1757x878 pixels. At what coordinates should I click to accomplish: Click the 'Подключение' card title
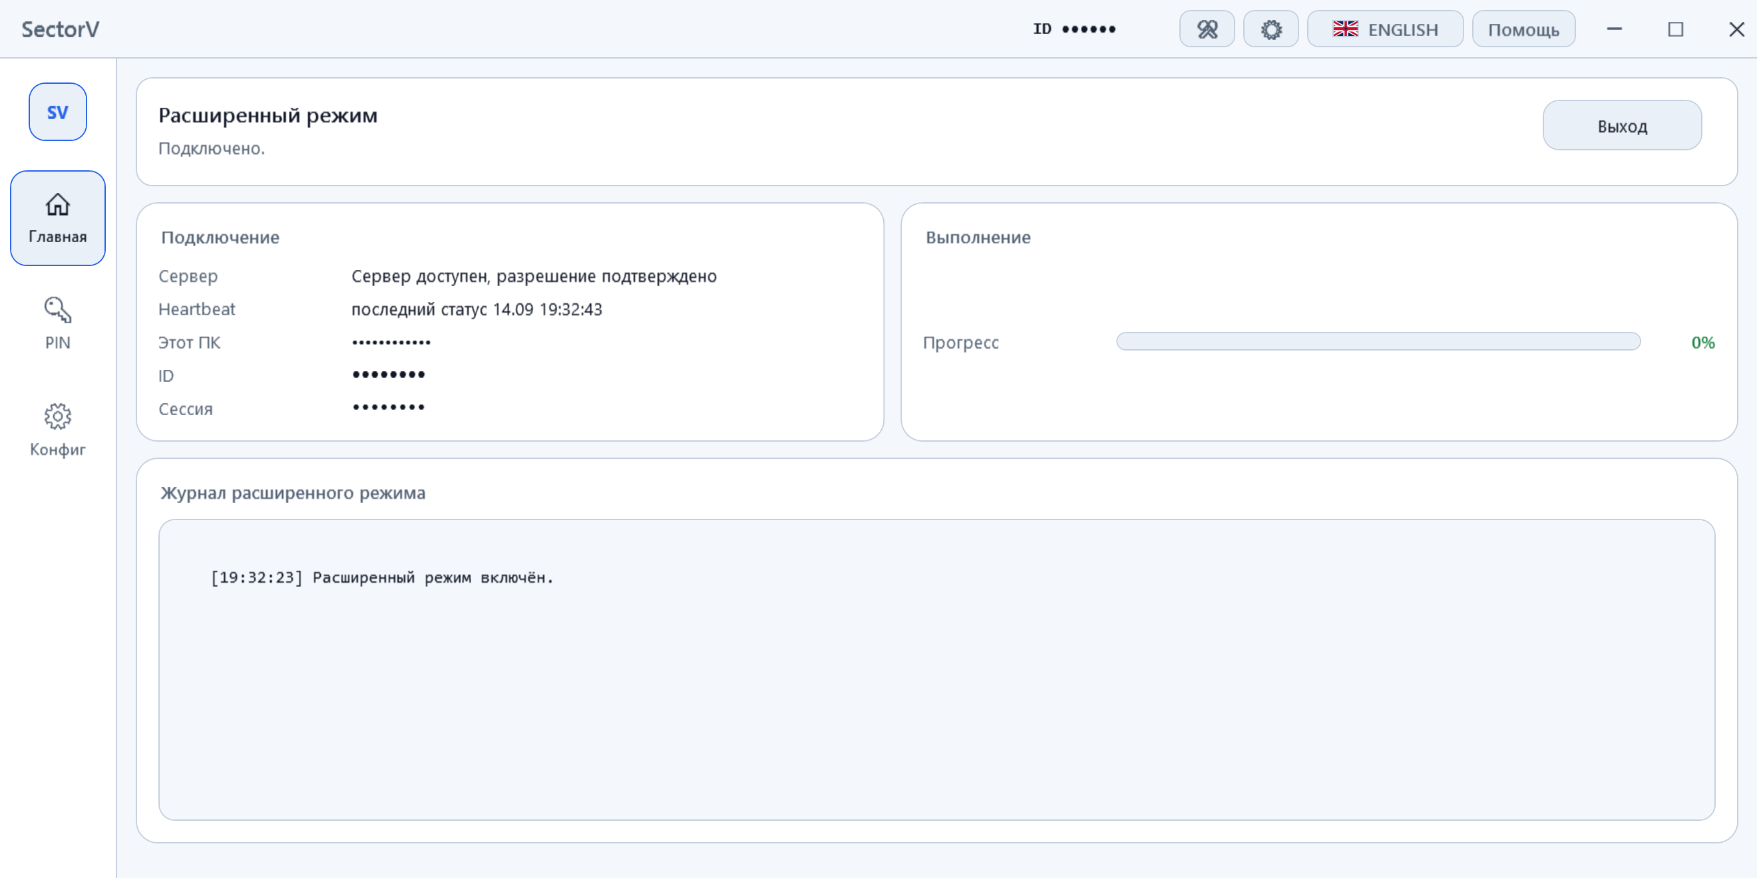(220, 237)
